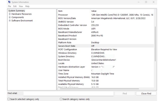Select the System Directory row

[106, 56]
